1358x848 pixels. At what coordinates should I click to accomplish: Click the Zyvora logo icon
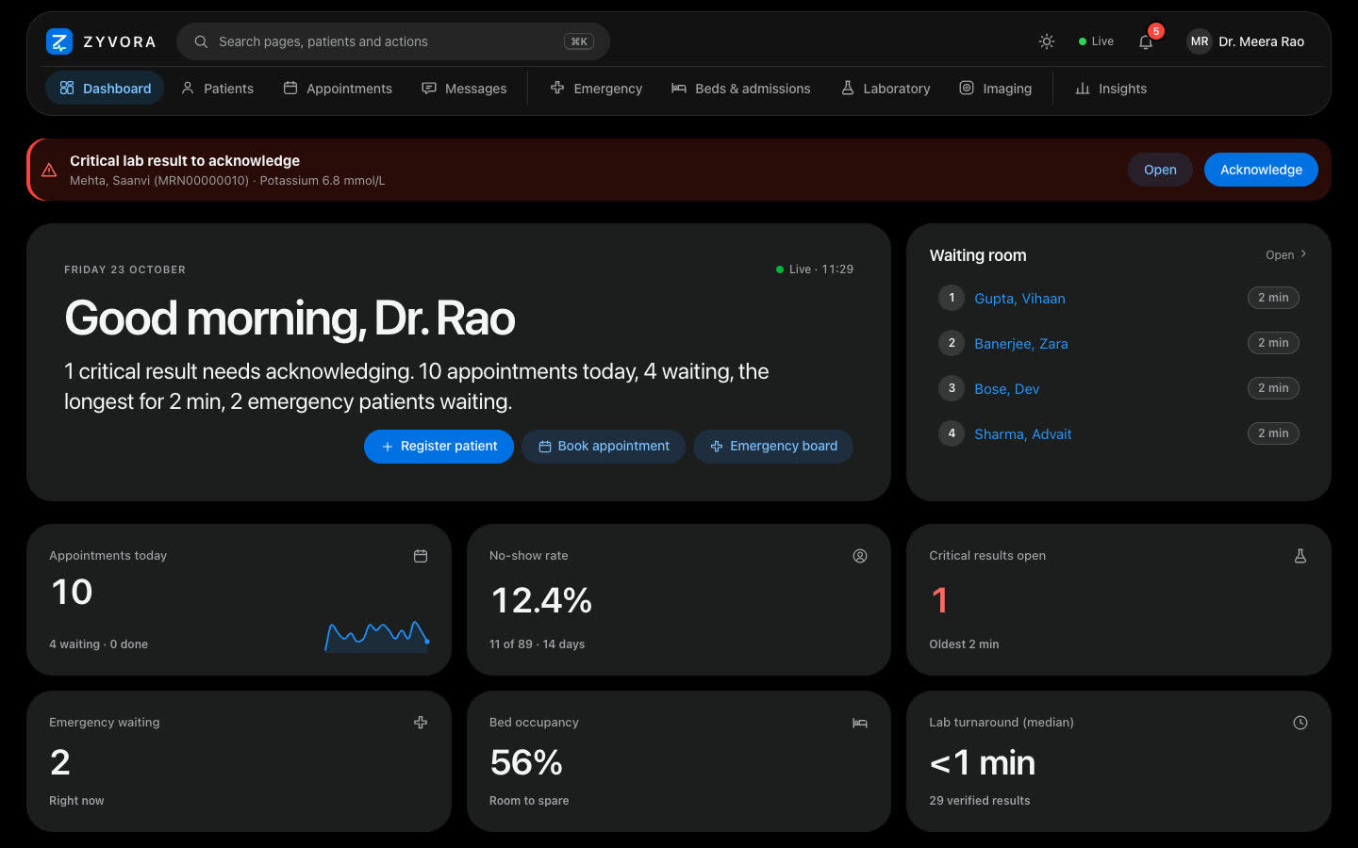pos(59,41)
